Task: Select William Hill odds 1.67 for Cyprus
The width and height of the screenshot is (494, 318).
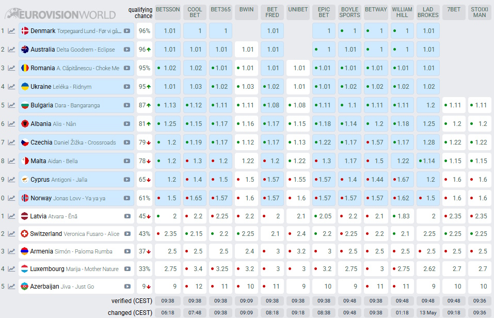Action: pos(402,180)
